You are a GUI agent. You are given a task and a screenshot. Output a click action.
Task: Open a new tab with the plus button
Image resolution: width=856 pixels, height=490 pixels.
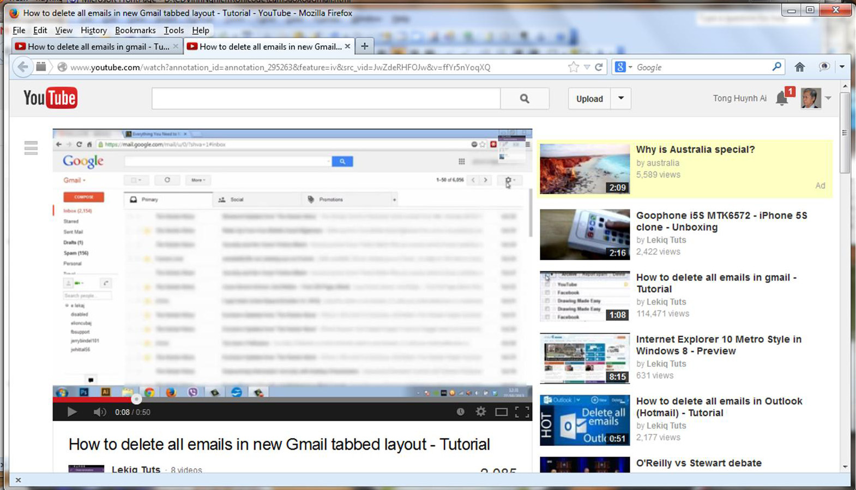click(x=364, y=46)
